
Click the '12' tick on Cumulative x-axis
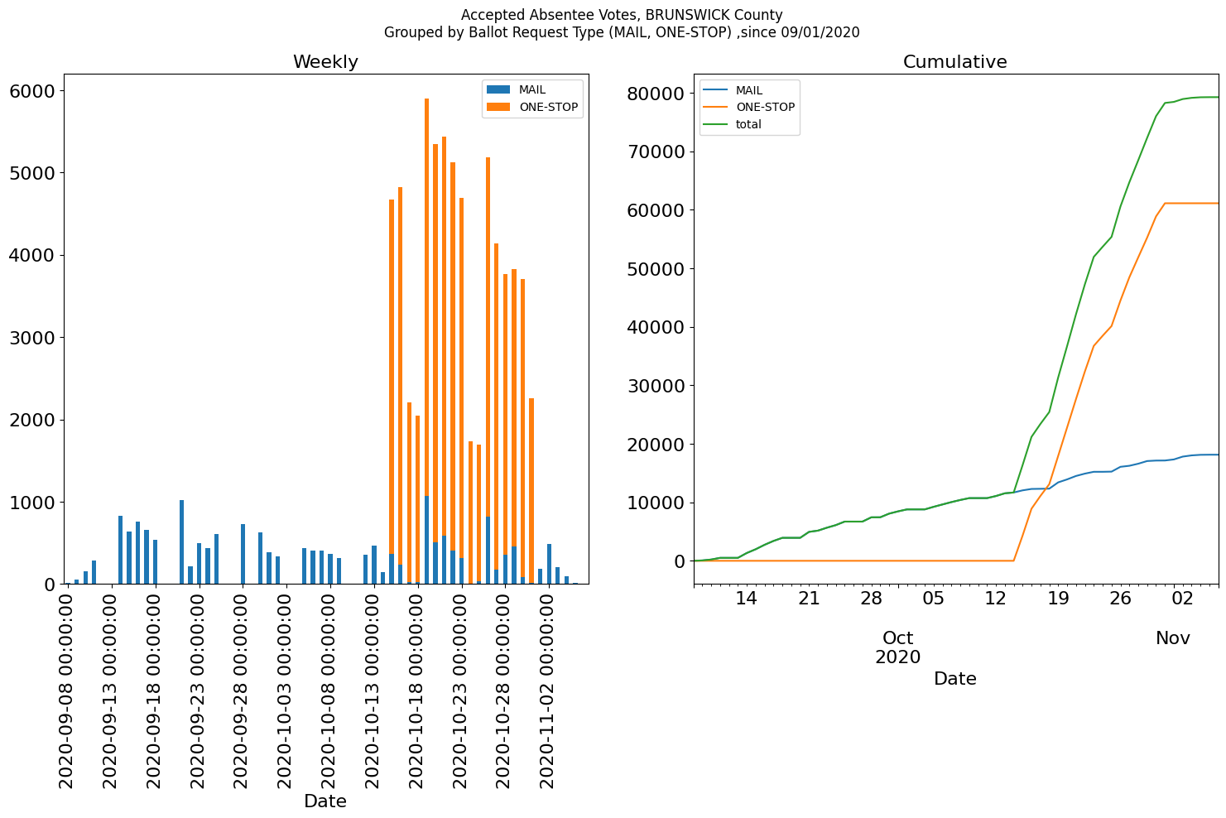point(996,598)
